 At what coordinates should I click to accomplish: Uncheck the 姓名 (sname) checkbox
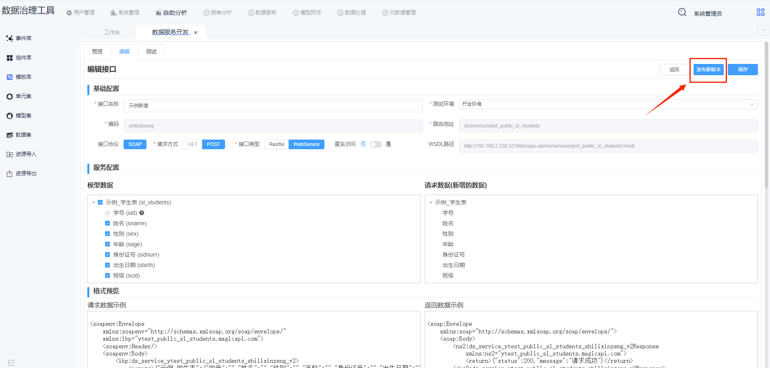107,223
